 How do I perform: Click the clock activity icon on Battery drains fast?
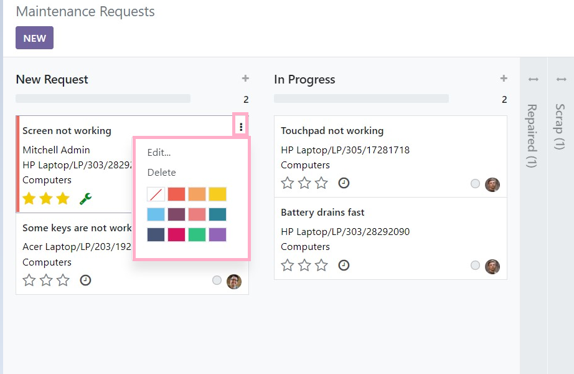344,265
